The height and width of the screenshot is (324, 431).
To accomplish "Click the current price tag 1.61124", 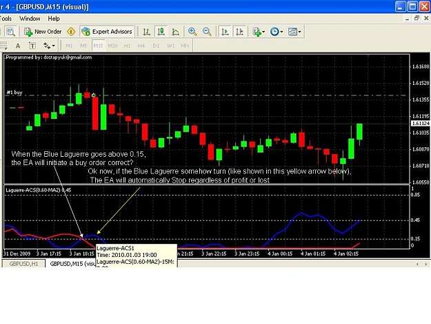I will tap(420, 124).
